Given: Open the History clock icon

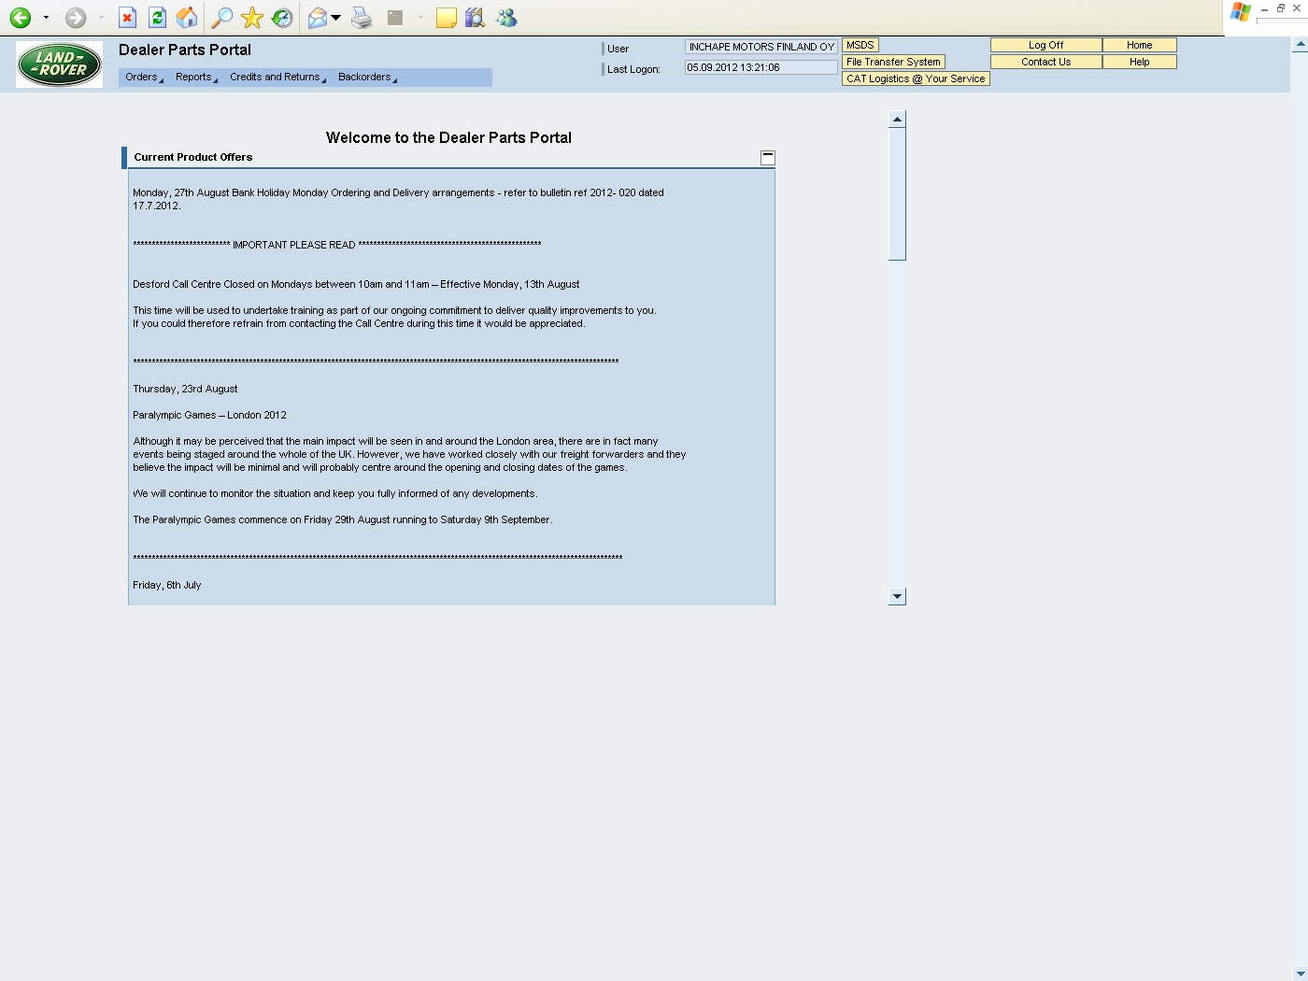Looking at the screenshot, I should click(x=282, y=18).
